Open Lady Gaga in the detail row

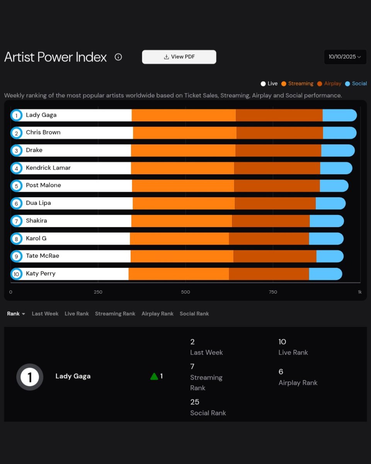[x=73, y=376]
